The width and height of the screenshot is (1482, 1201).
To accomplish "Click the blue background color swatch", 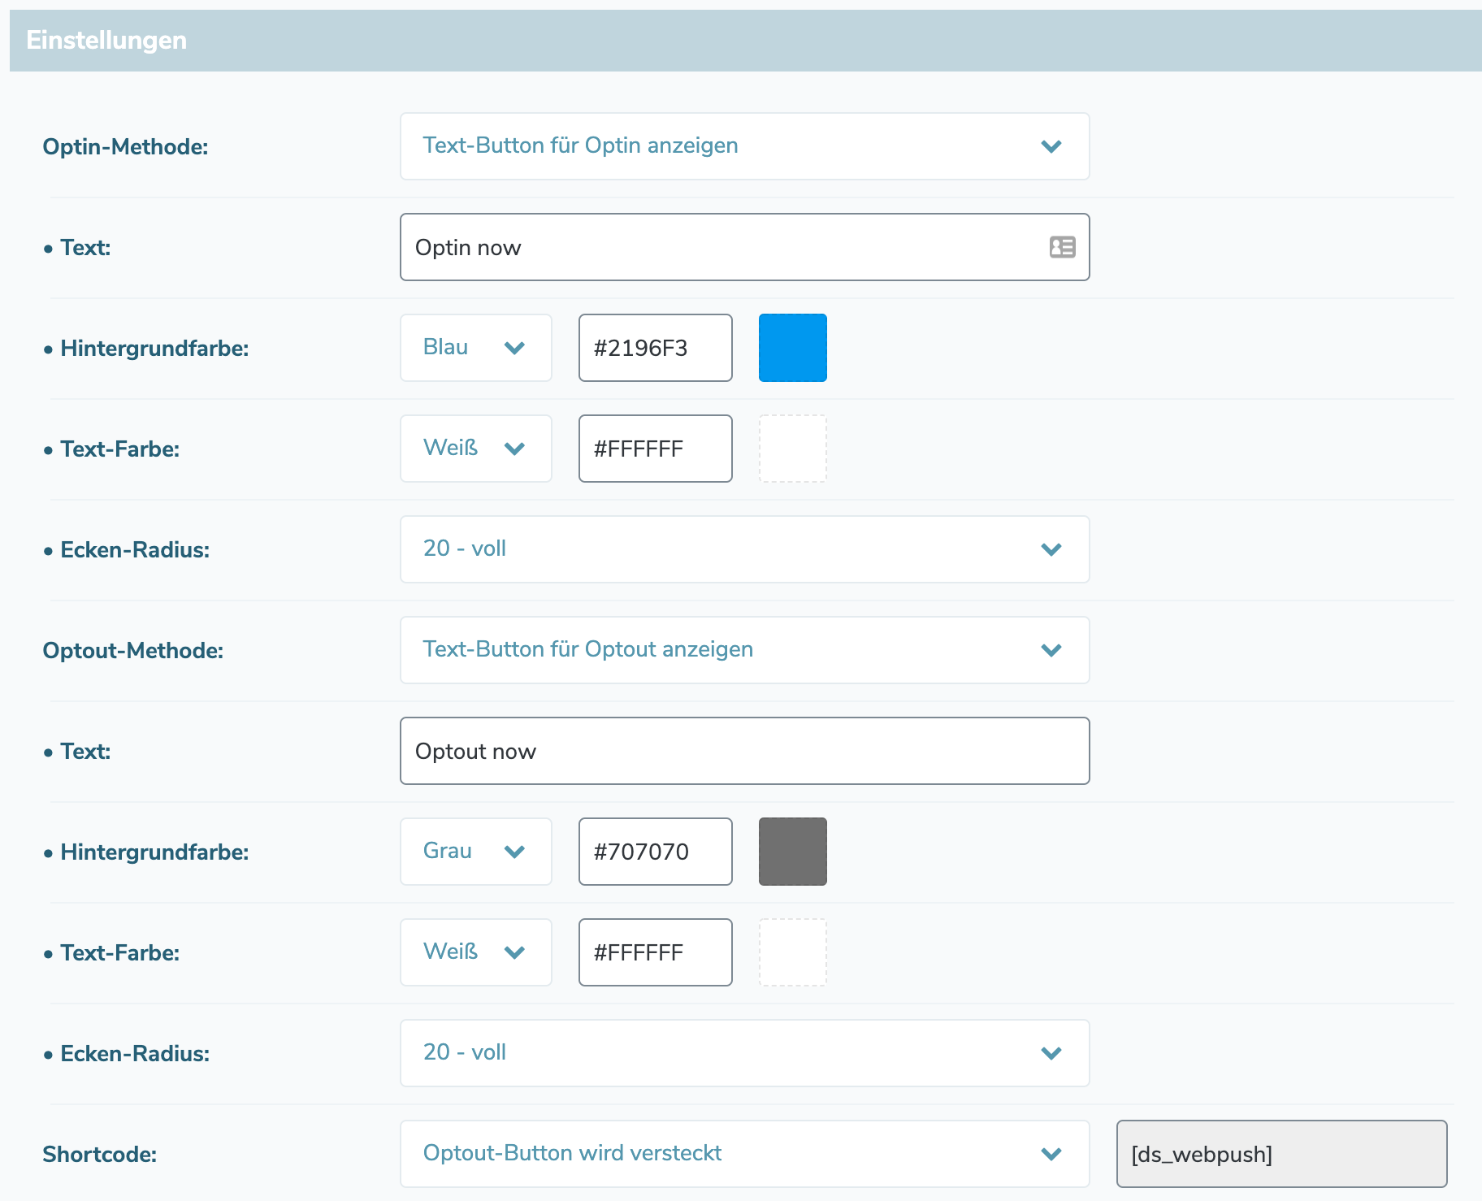I will point(792,348).
